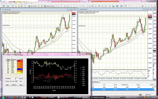Enable chart shift
The width and height of the screenshot is (158, 99).
(x=109, y=6)
